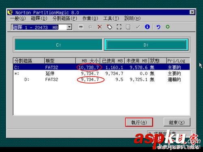The height and width of the screenshot is (152, 203).
Task: Open the 分割磁區(P) menu
Action: [x=65, y=18]
